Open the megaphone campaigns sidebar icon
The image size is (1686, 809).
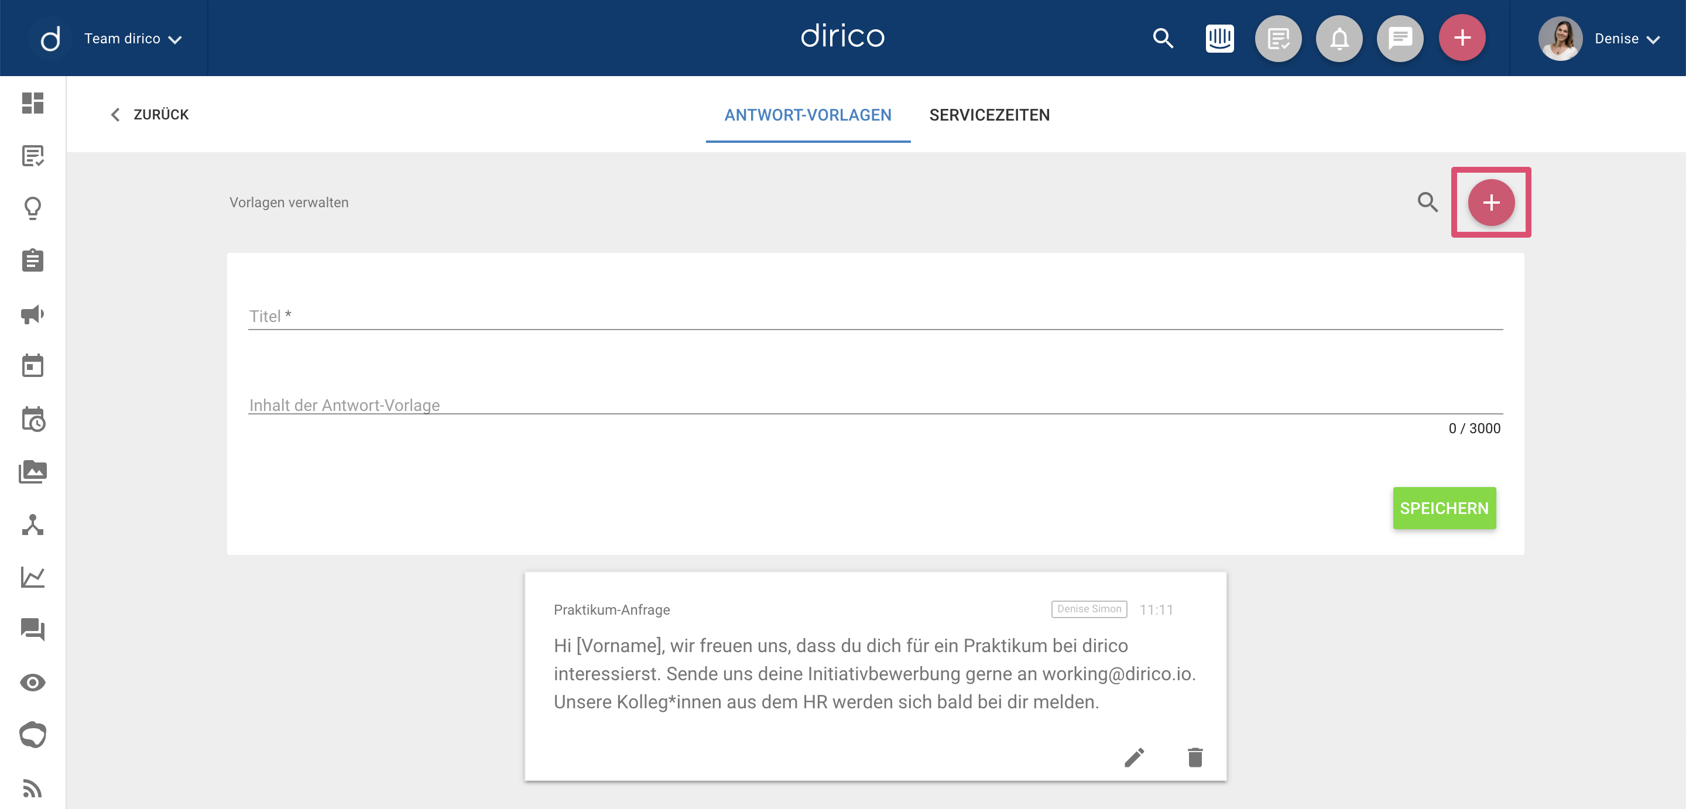33,314
